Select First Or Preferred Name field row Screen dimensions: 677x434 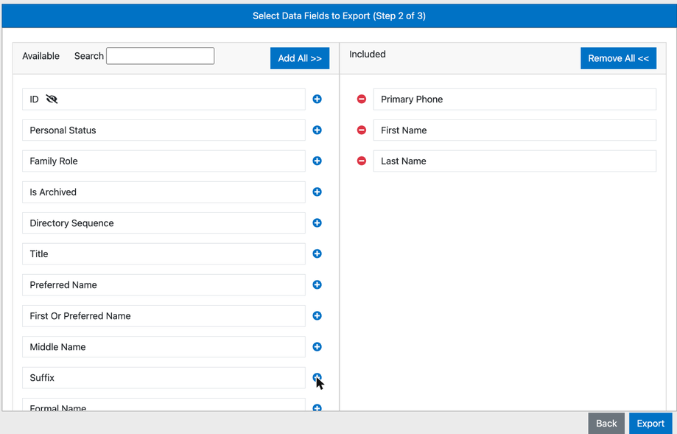point(164,315)
